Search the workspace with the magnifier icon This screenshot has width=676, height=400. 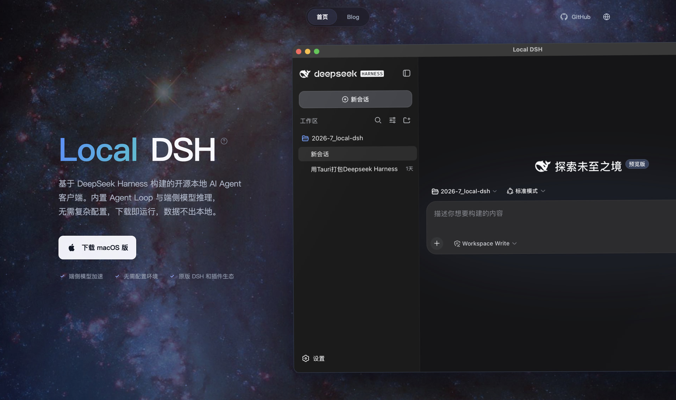coord(378,120)
